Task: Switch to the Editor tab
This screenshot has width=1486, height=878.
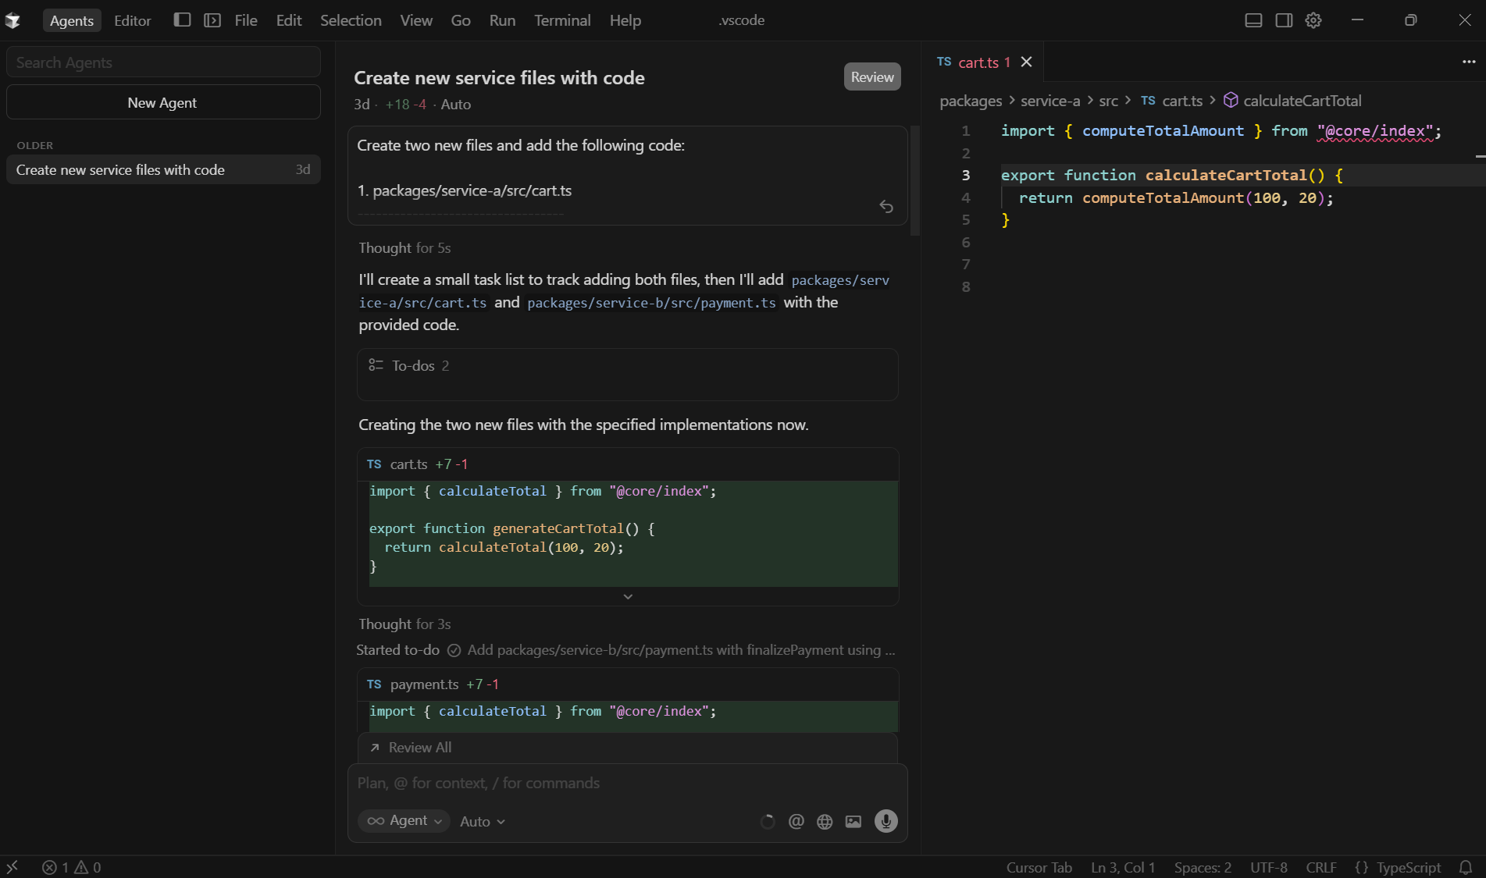Action: 131,20
